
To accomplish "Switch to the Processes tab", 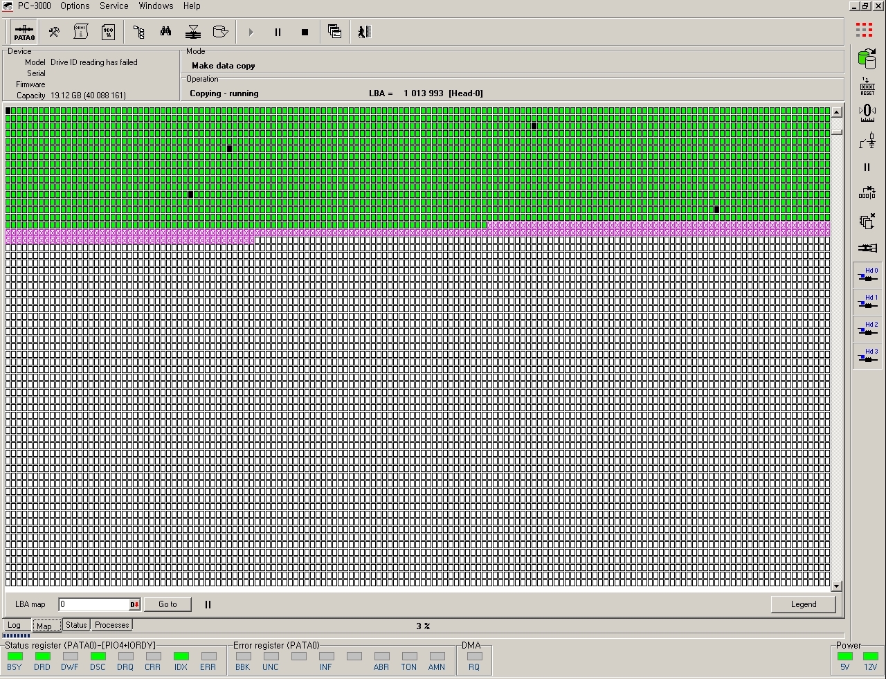I will click(111, 625).
